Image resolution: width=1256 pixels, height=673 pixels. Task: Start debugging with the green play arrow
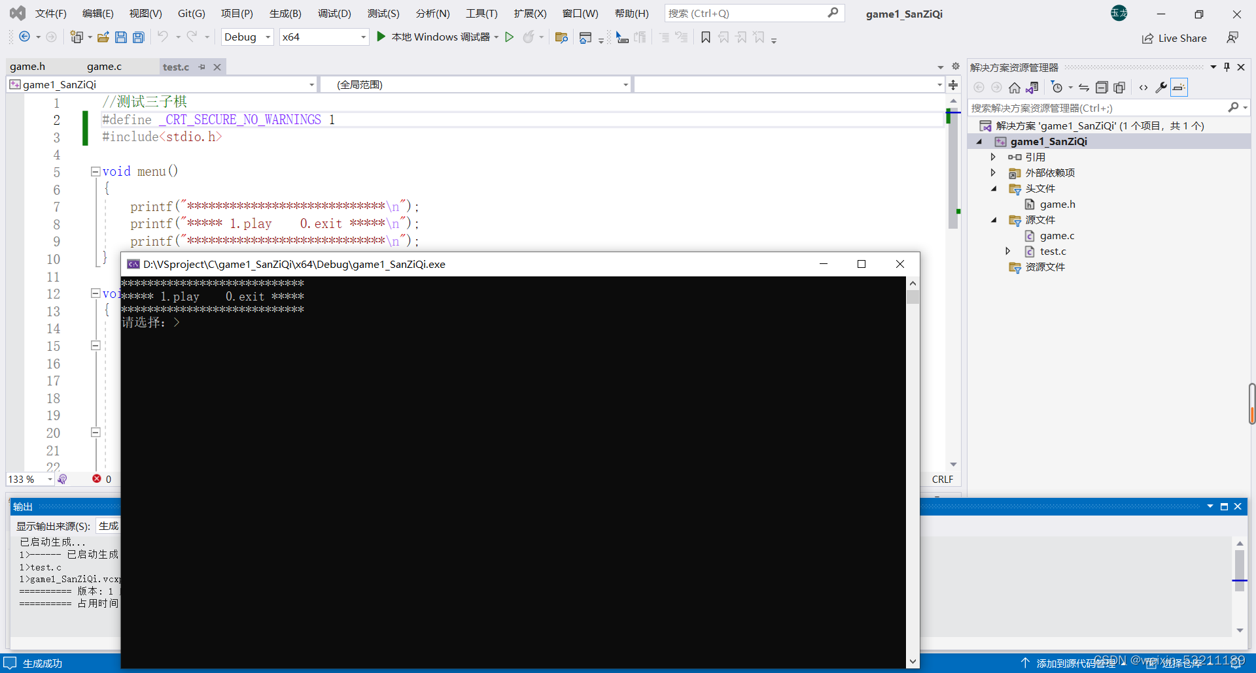point(381,37)
